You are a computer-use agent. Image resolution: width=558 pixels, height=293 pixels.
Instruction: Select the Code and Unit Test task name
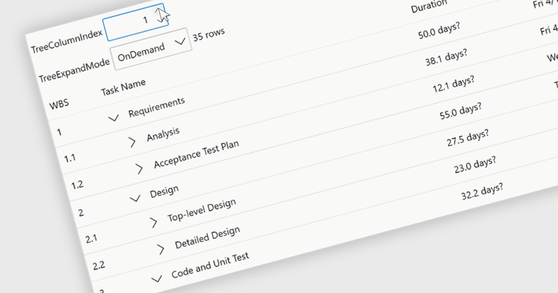(210, 266)
